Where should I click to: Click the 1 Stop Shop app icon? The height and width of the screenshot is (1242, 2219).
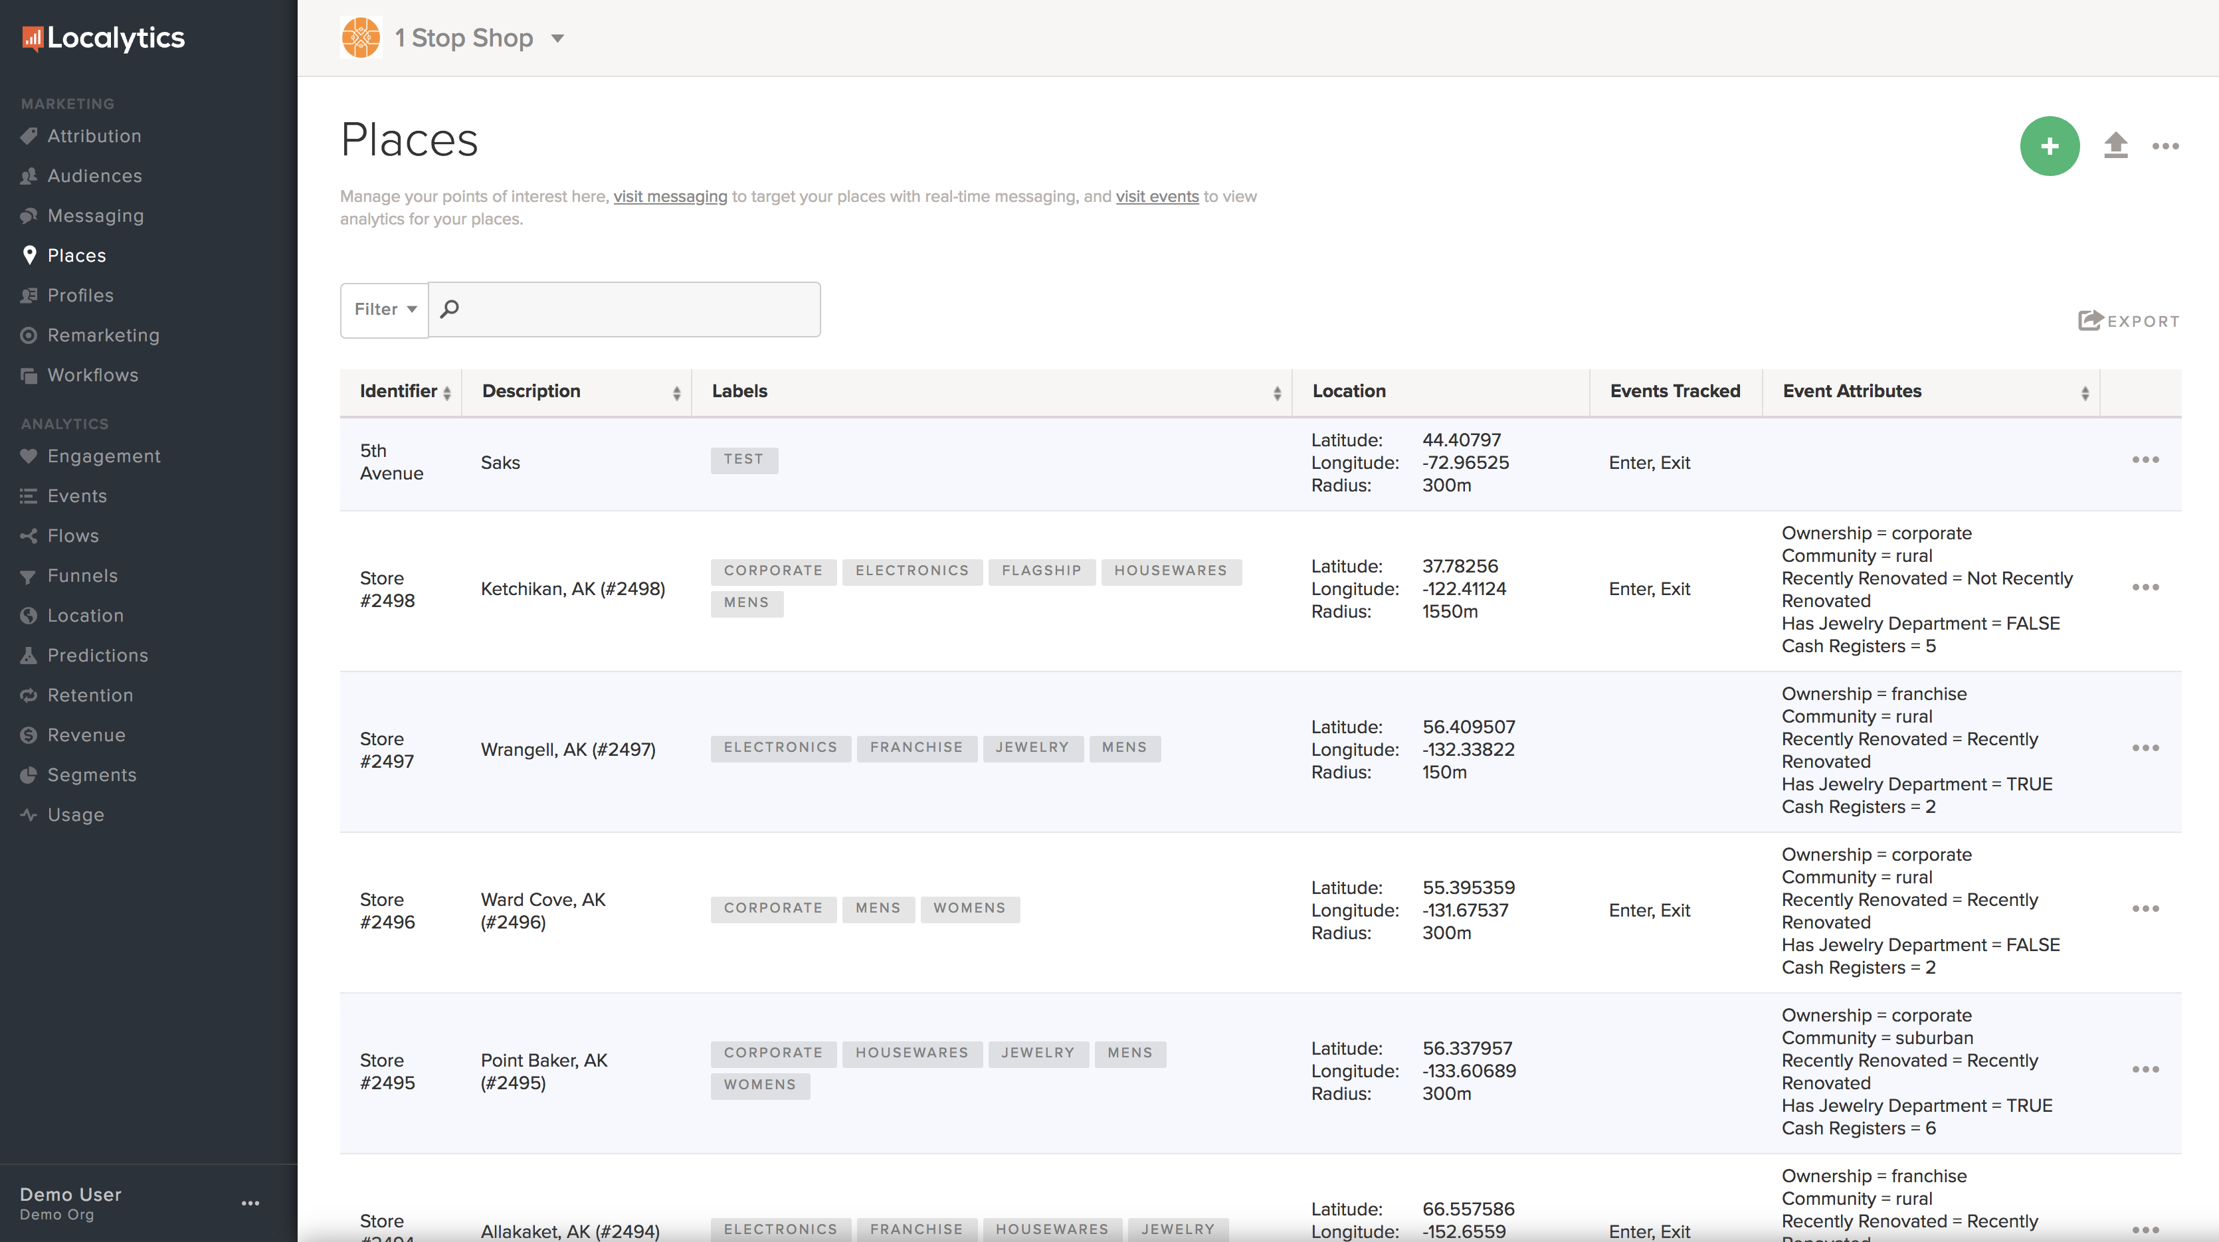tap(361, 38)
